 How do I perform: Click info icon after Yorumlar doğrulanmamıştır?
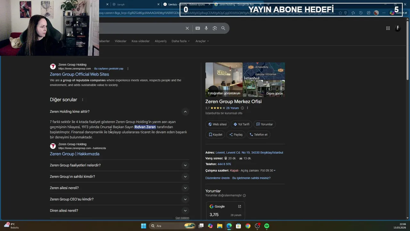point(244,195)
